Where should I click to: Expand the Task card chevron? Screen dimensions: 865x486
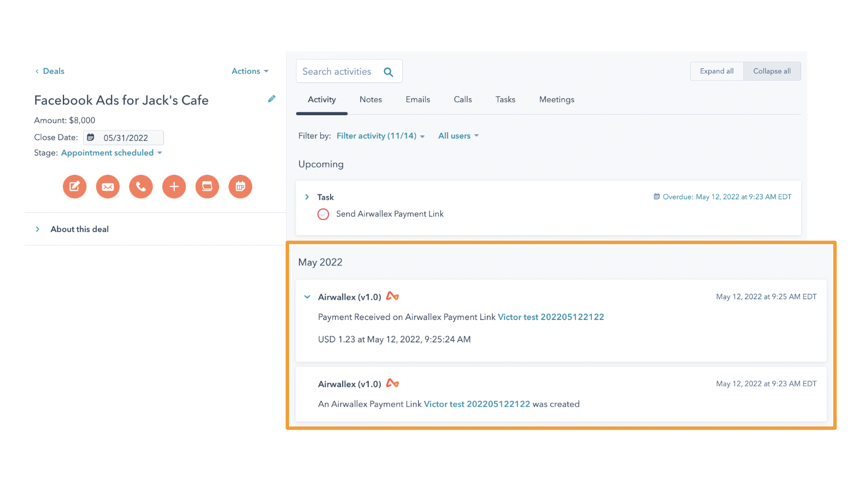307,197
